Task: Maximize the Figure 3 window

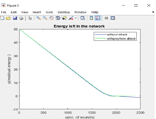Action: pyautogui.click(x=136, y=5)
